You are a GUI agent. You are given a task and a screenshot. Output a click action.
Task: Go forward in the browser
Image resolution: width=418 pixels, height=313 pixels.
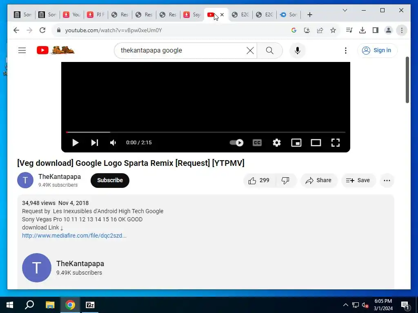[x=29, y=30]
